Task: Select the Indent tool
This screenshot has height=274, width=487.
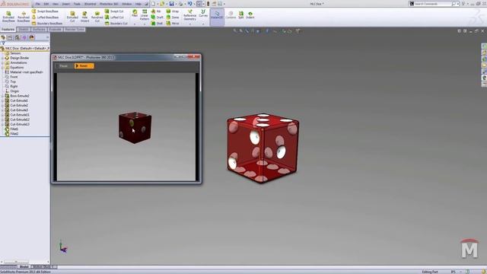Action: tap(250, 14)
